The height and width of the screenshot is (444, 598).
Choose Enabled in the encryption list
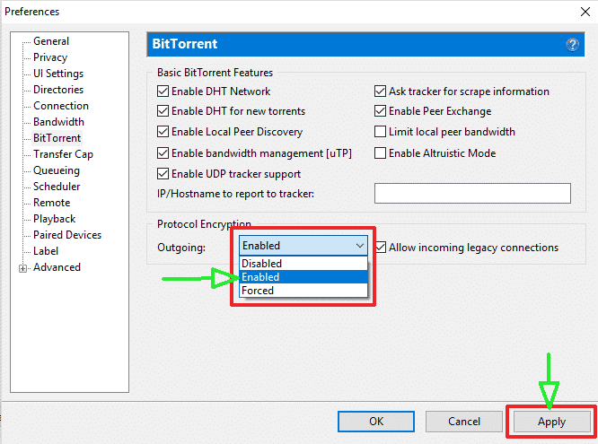point(303,277)
